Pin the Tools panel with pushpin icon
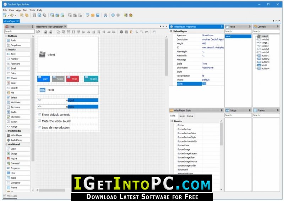 coord(32,27)
